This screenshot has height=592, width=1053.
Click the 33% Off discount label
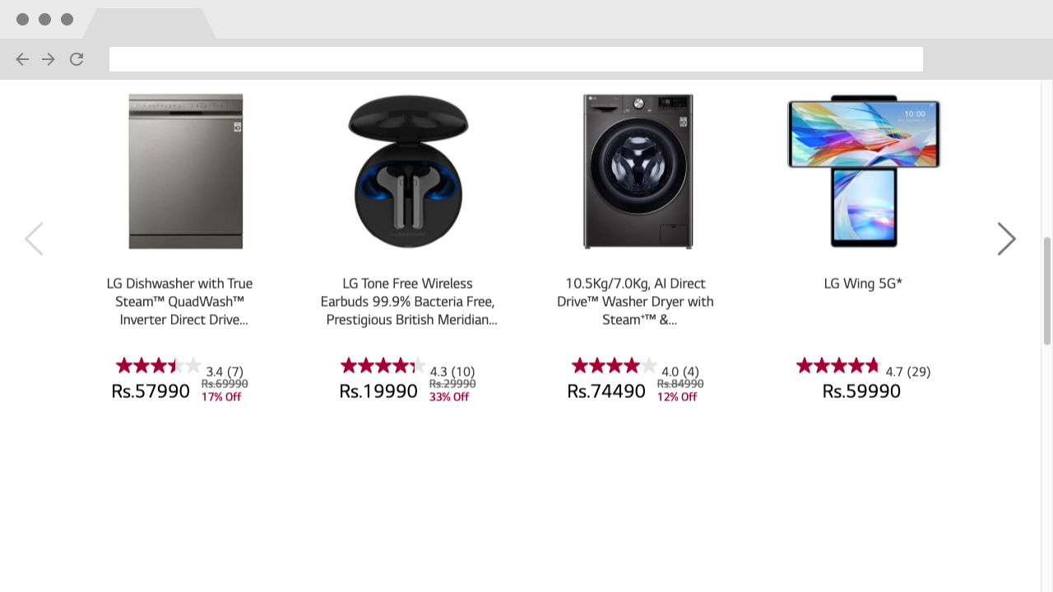(x=450, y=396)
